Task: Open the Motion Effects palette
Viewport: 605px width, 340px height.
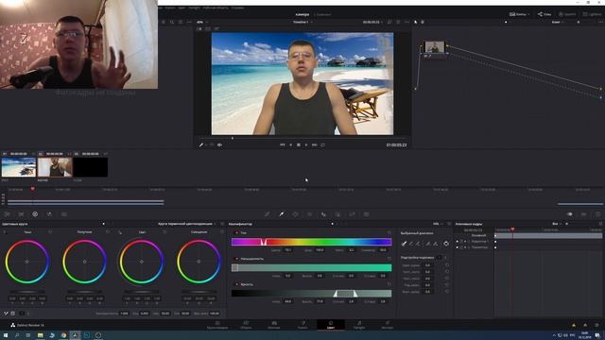Action: [x=64, y=214]
